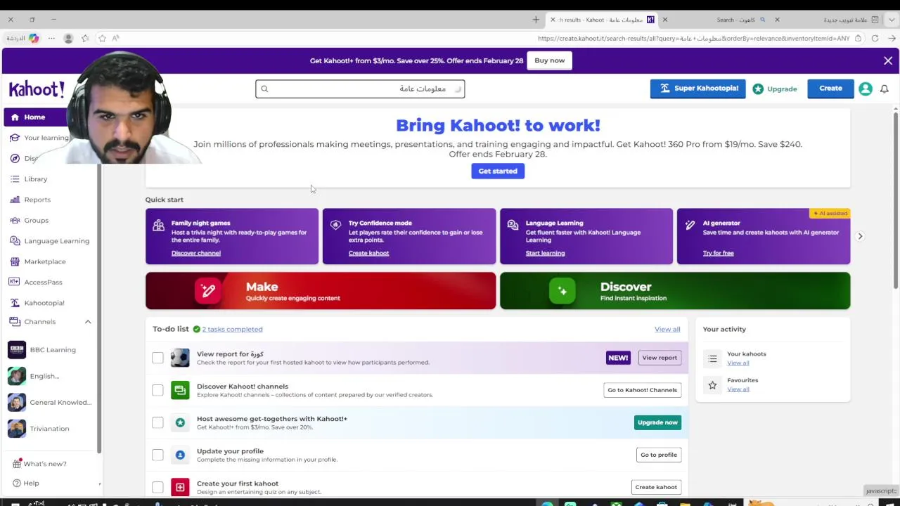Open the profile avatar icon
This screenshot has height=506, width=900.
(866, 89)
